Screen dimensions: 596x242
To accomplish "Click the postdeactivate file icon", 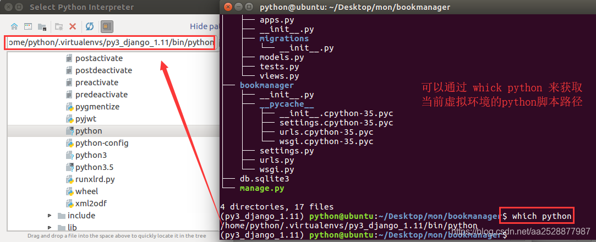I will (69, 70).
